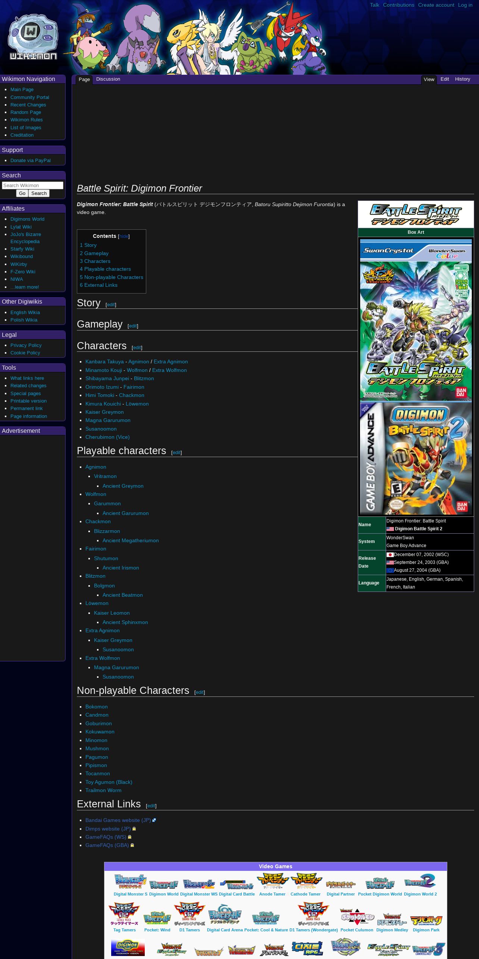Screen dimensions: 479x959
Task: Open Digimon Park game logo
Action: click(x=426, y=920)
